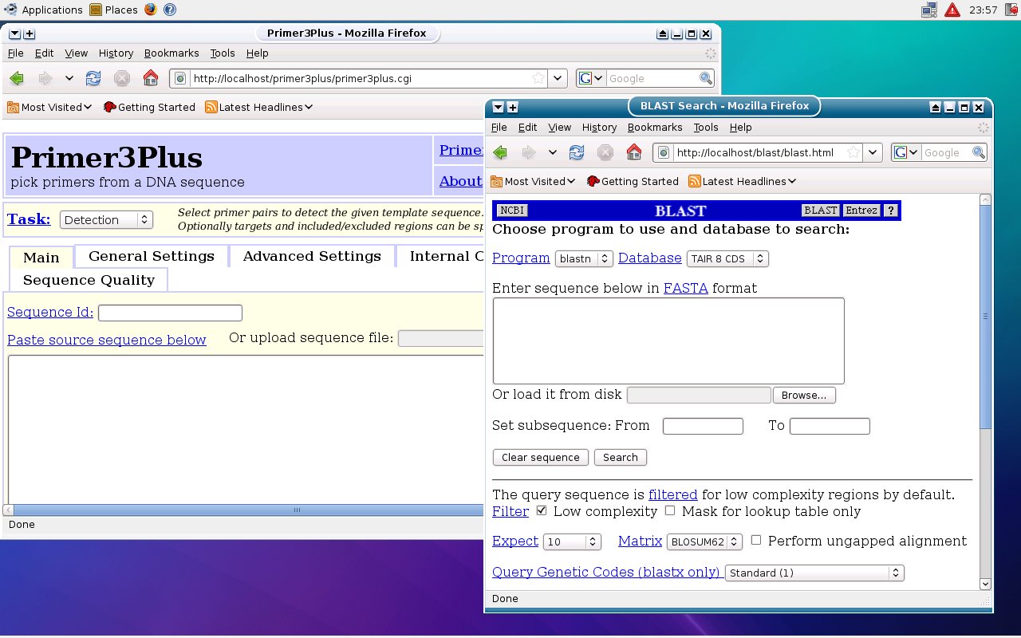Open Bookmarks menu in Primer3Plus window
This screenshot has height=638, width=1021.
171,53
